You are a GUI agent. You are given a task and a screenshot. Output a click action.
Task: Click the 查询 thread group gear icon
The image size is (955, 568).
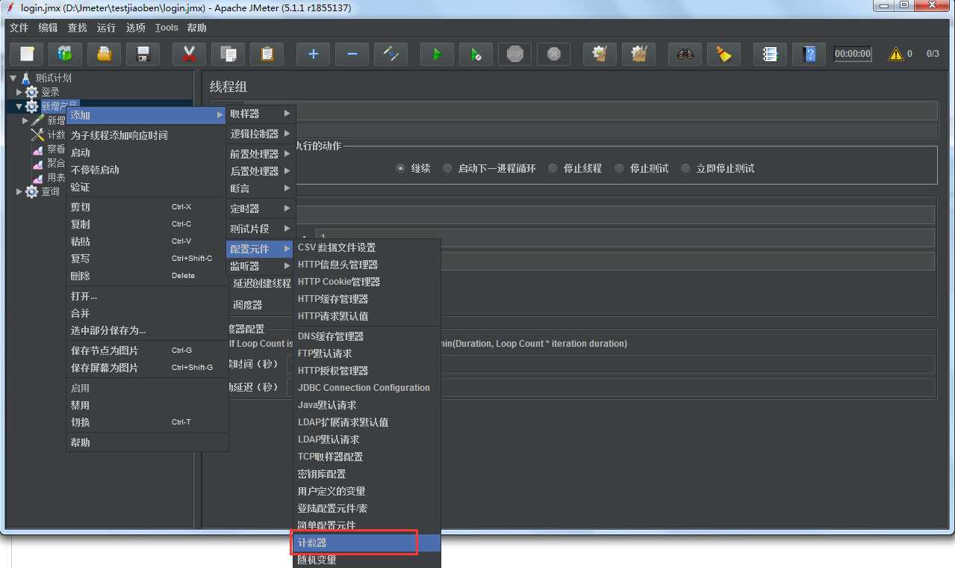[31, 191]
